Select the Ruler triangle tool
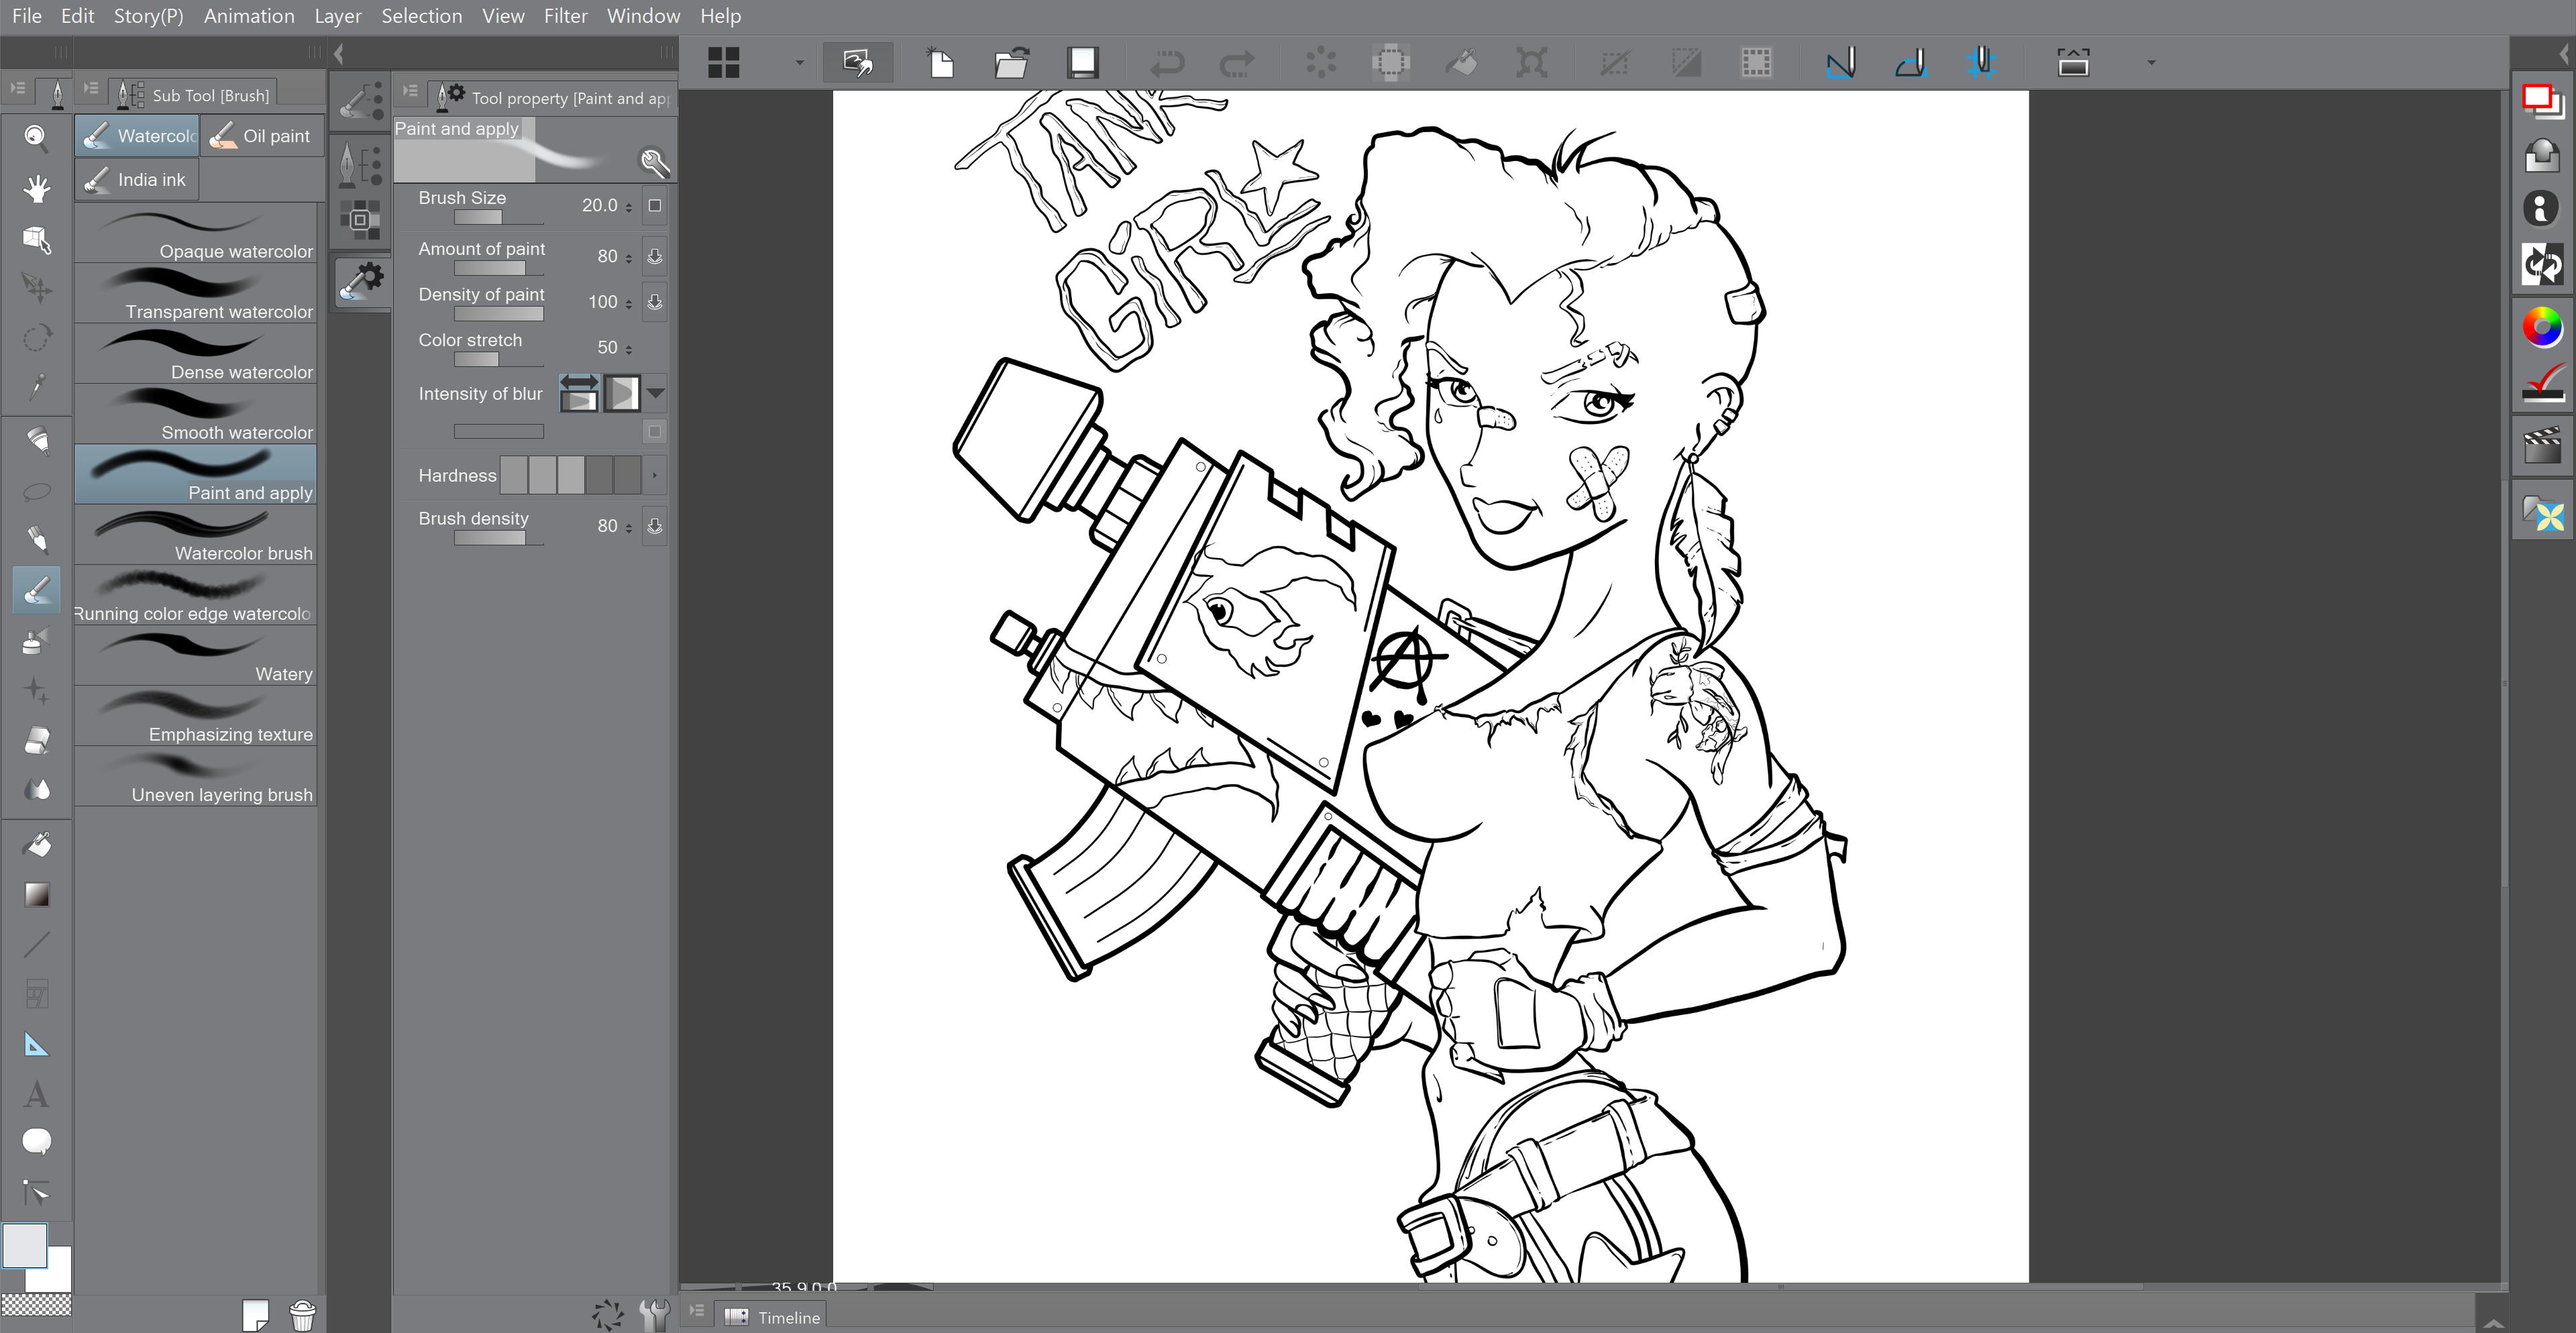The height and width of the screenshot is (1333, 2576). point(36,1045)
